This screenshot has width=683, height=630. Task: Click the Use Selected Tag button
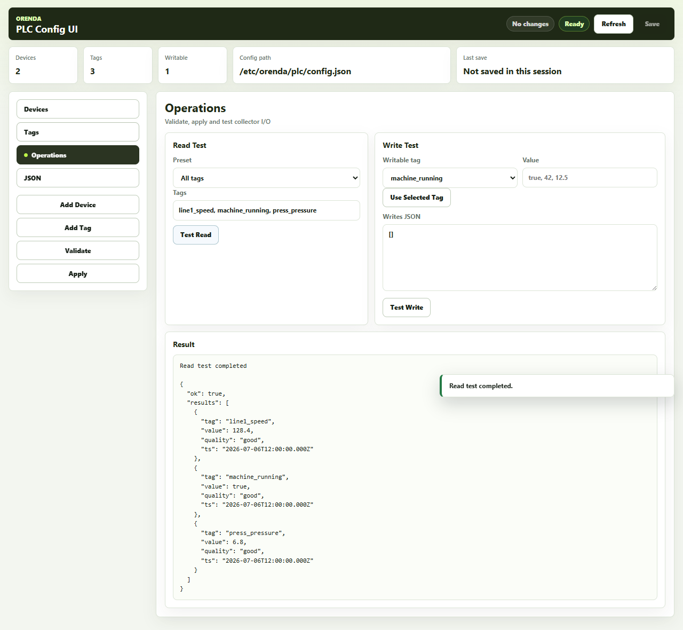[x=417, y=198]
